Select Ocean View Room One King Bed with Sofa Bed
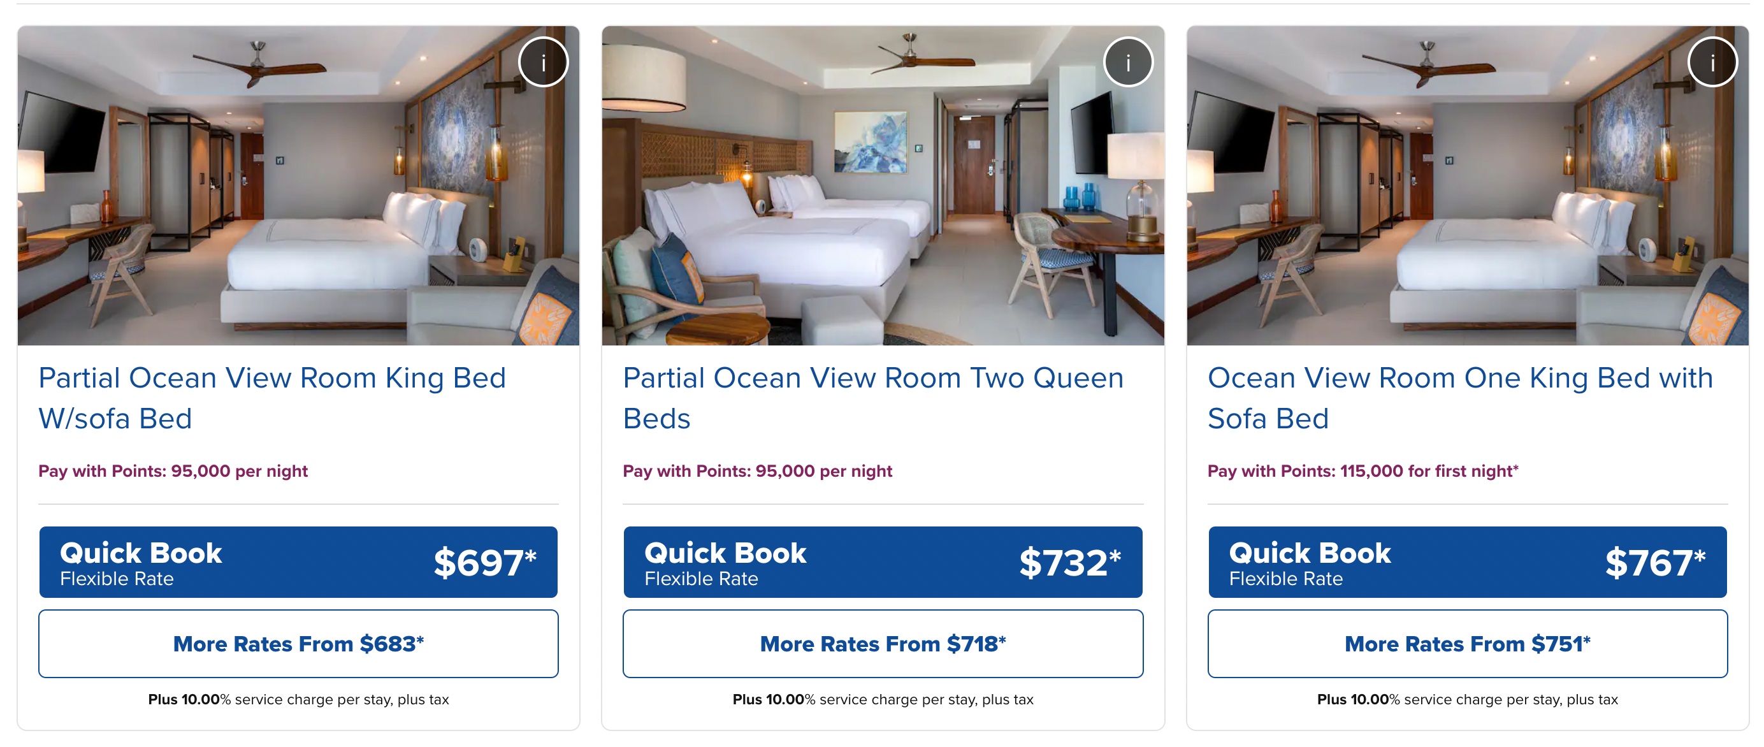The width and height of the screenshot is (1764, 747). point(1461,397)
